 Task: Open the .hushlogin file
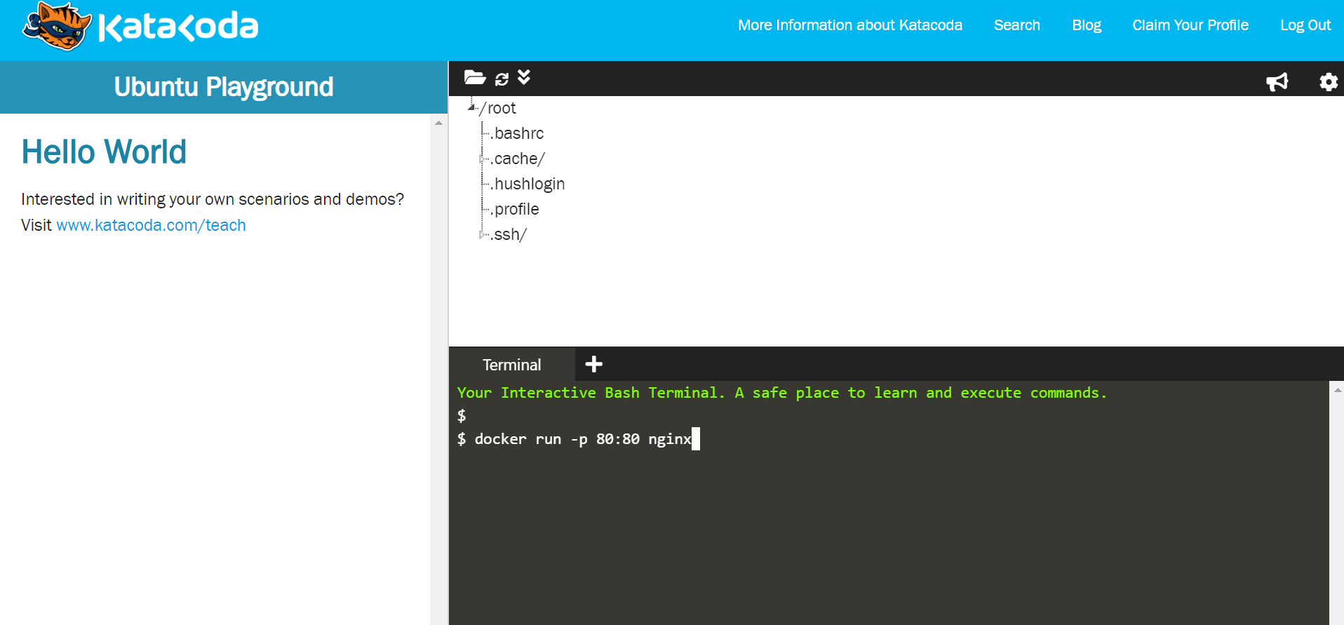coord(528,184)
